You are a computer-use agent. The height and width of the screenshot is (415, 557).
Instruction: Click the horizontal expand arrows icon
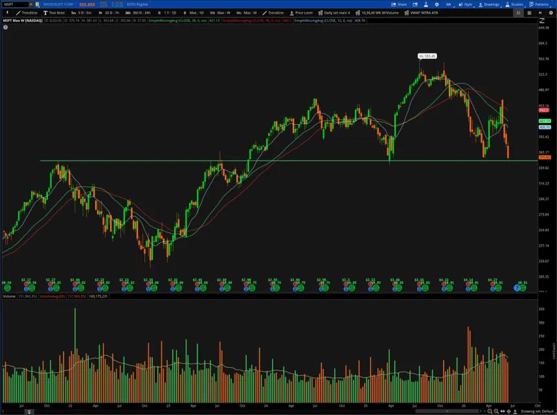(x=503, y=411)
